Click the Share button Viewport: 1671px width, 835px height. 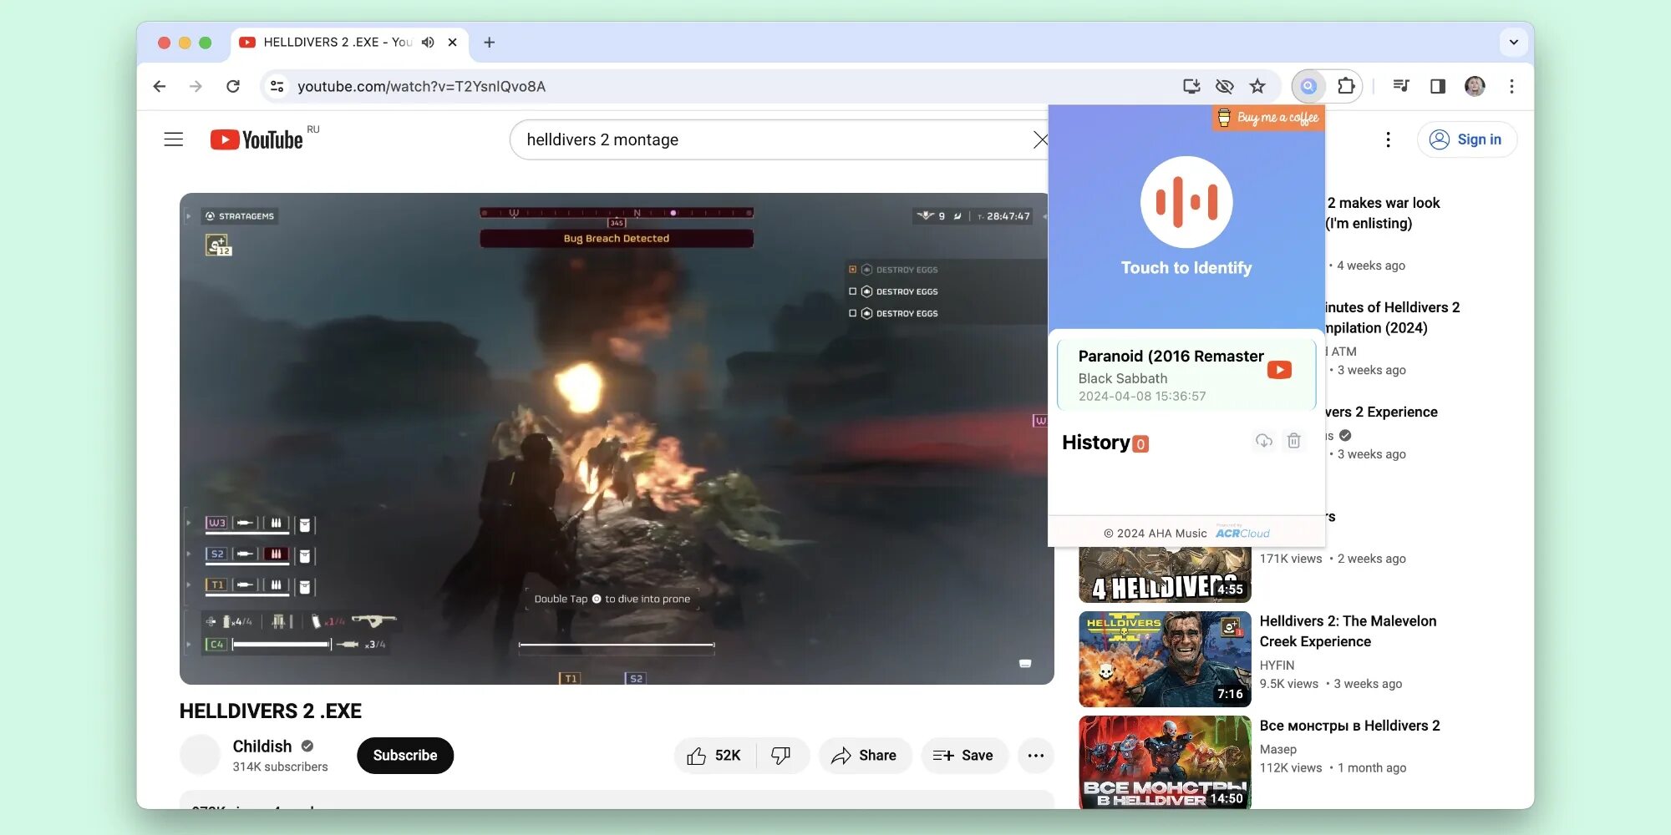point(865,756)
